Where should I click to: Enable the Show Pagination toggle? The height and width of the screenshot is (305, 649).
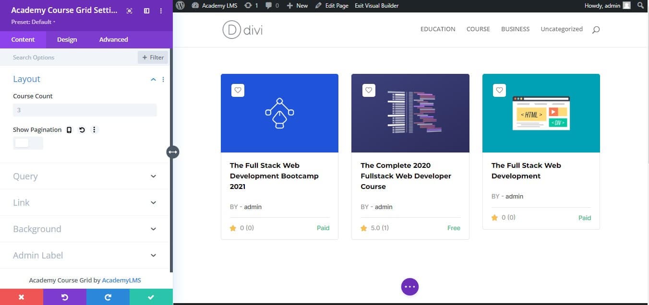click(x=28, y=143)
